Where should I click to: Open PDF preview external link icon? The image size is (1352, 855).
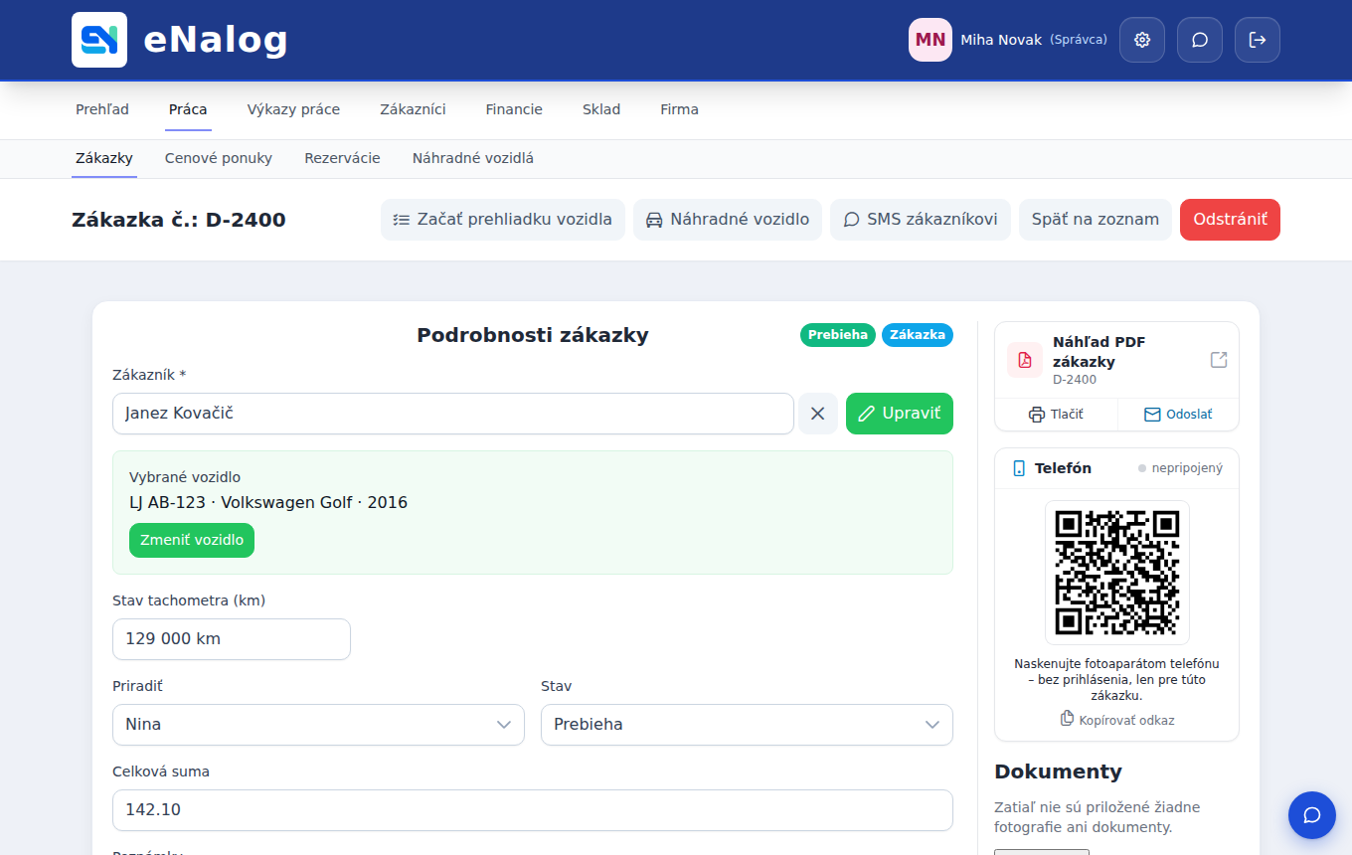tap(1219, 360)
